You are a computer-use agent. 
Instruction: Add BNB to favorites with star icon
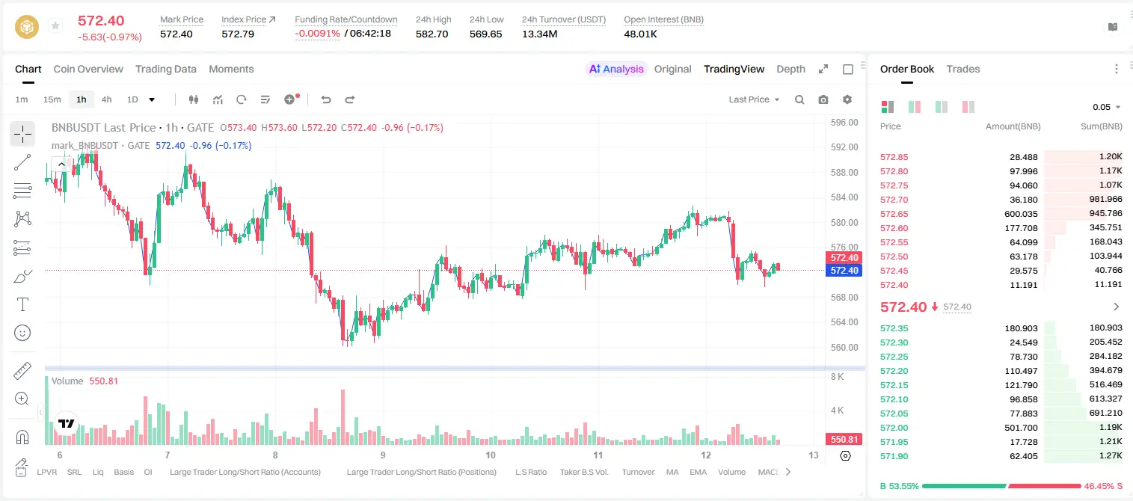(x=55, y=26)
